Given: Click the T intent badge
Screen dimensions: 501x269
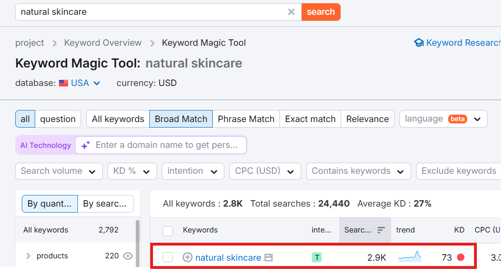Looking at the screenshot, I should 317,257.
